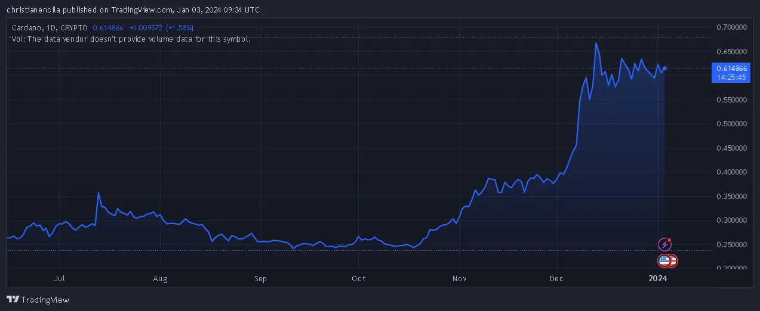Click the 0.300000 price axis label
The height and width of the screenshot is (311, 760).
click(x=731, y=220)
